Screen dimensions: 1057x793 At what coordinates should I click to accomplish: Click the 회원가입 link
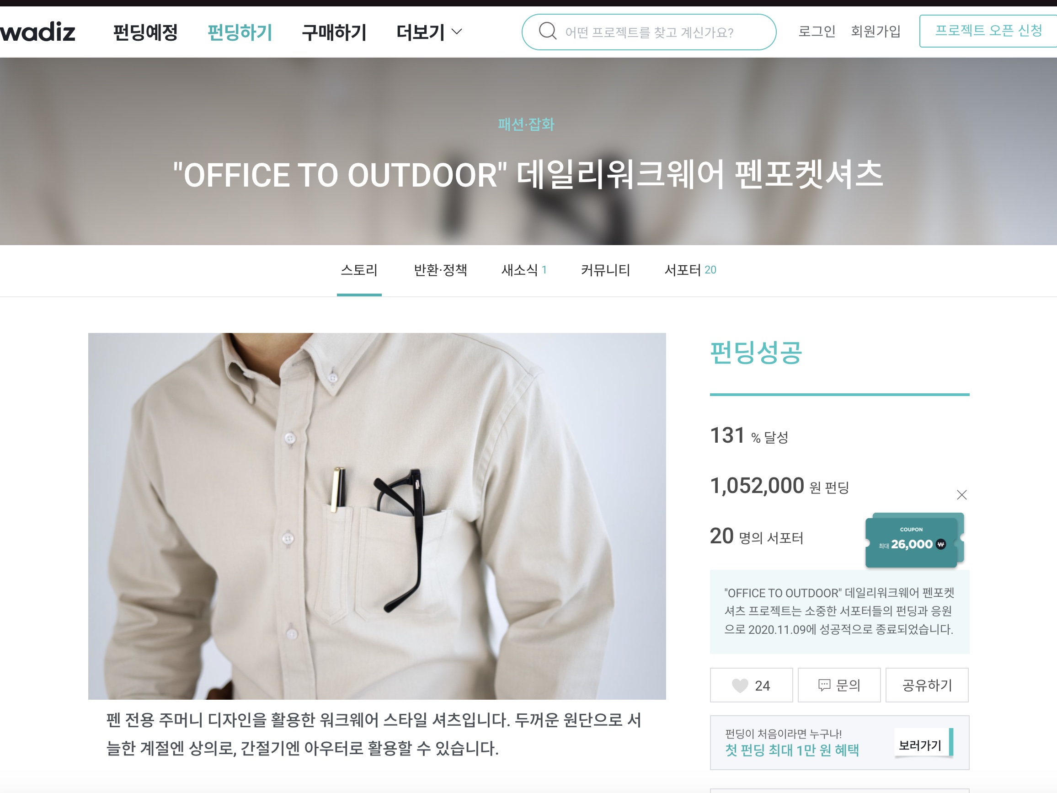875,32
